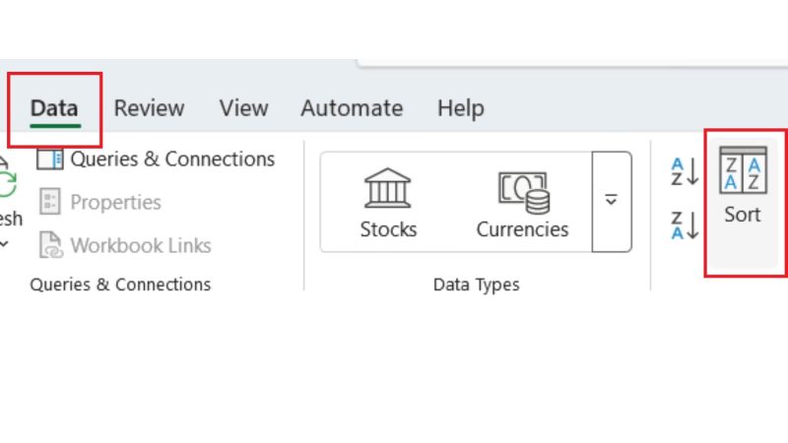Image resolution: width=788 pixels, height=443 pixels.
Task: Open the Data ribbon tab
Action: coord(54,108)
